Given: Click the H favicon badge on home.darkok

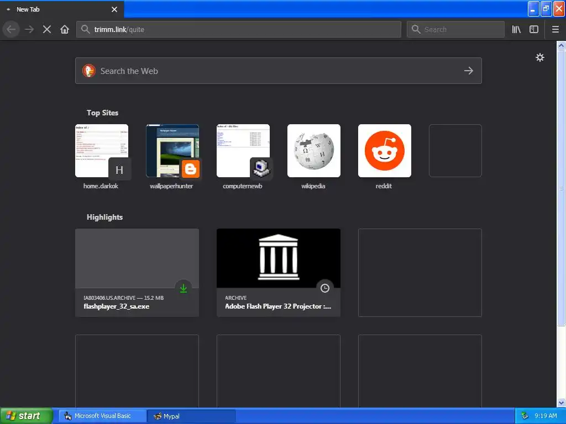Looking at the screenshot, I should pos(119,169).
